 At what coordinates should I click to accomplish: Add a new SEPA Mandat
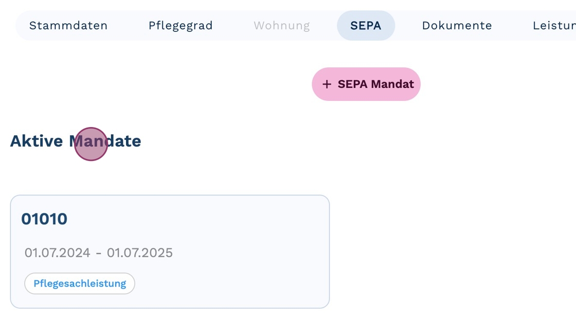point(366,84)
